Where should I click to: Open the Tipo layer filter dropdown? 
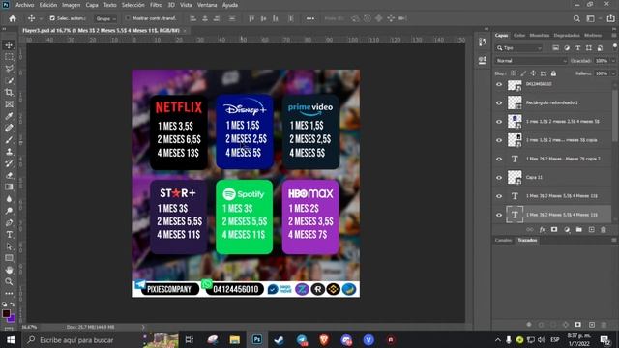(x=519, y=48)
